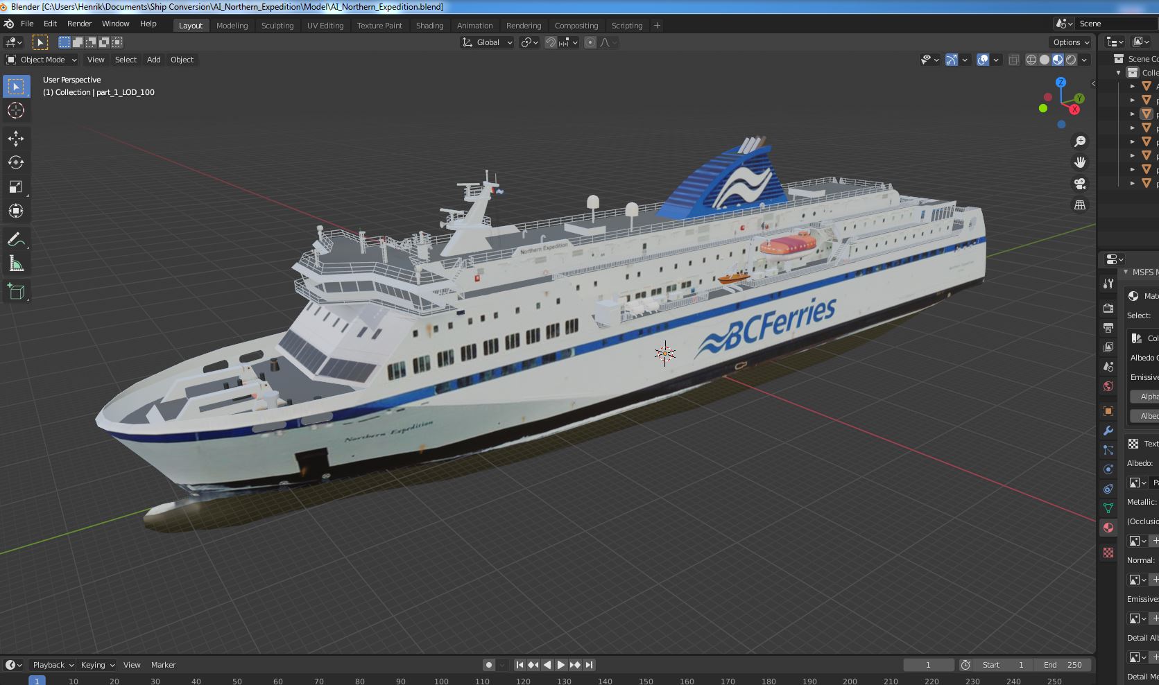This screenshot has height=685, width=1159.
Task: Switch to the Shading workspace tab
Action: point(429,26)
